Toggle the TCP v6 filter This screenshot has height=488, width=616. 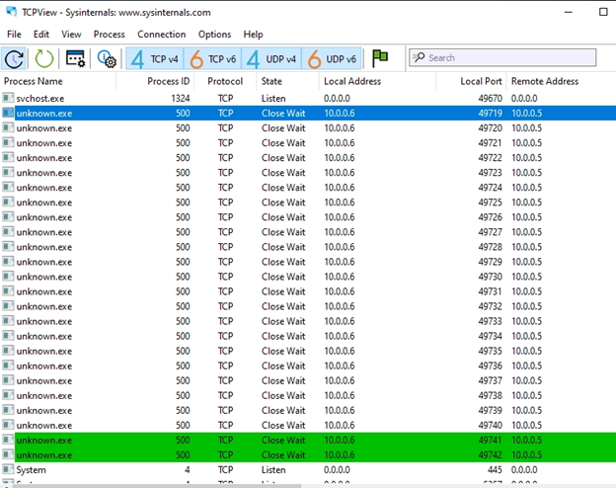(x=212, y=59)
